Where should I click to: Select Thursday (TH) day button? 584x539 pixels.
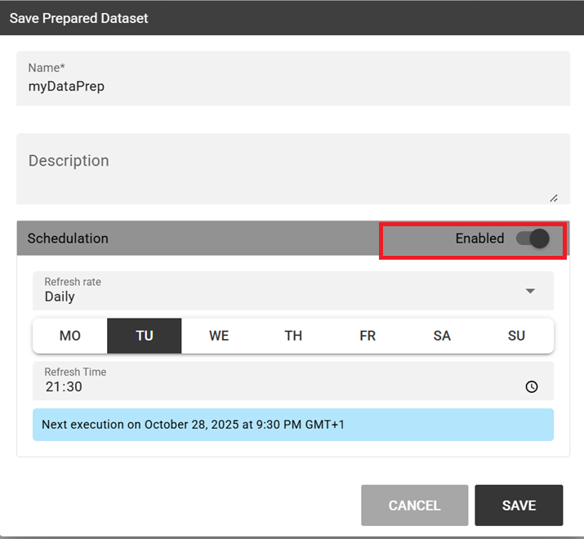coord(293,336)
